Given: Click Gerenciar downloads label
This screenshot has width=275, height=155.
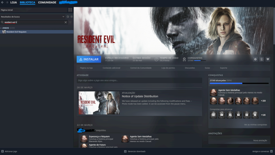Looking at the screenshot, I should (x=136, y=151).
